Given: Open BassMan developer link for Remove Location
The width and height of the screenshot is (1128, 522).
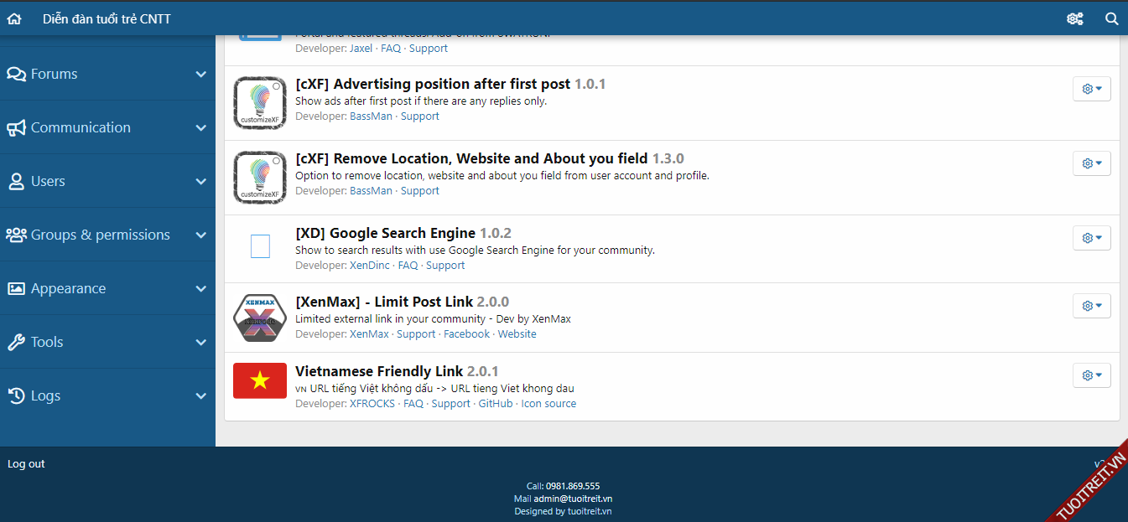Looking at the screenshot, I should (371, 191).
